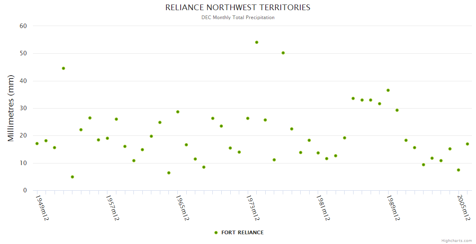Select the lowest data point near 5 mm
The height and width of the screenshot is (244, 476).
(72, 177)
